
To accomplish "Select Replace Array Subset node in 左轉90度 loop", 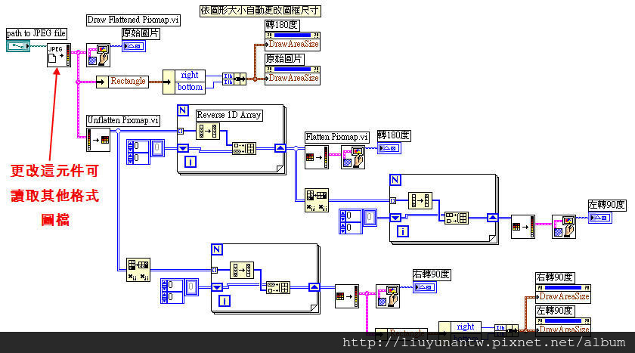I will pyautogui.click(x=457, y=218).
